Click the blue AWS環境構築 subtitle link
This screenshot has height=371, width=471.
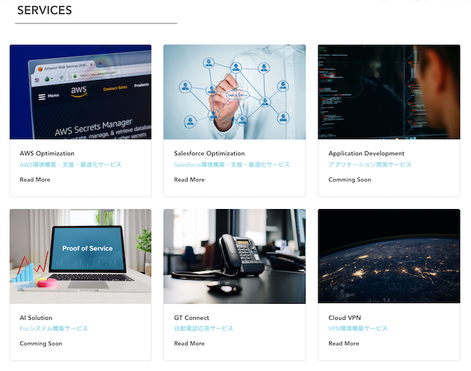tap(71, 165)
